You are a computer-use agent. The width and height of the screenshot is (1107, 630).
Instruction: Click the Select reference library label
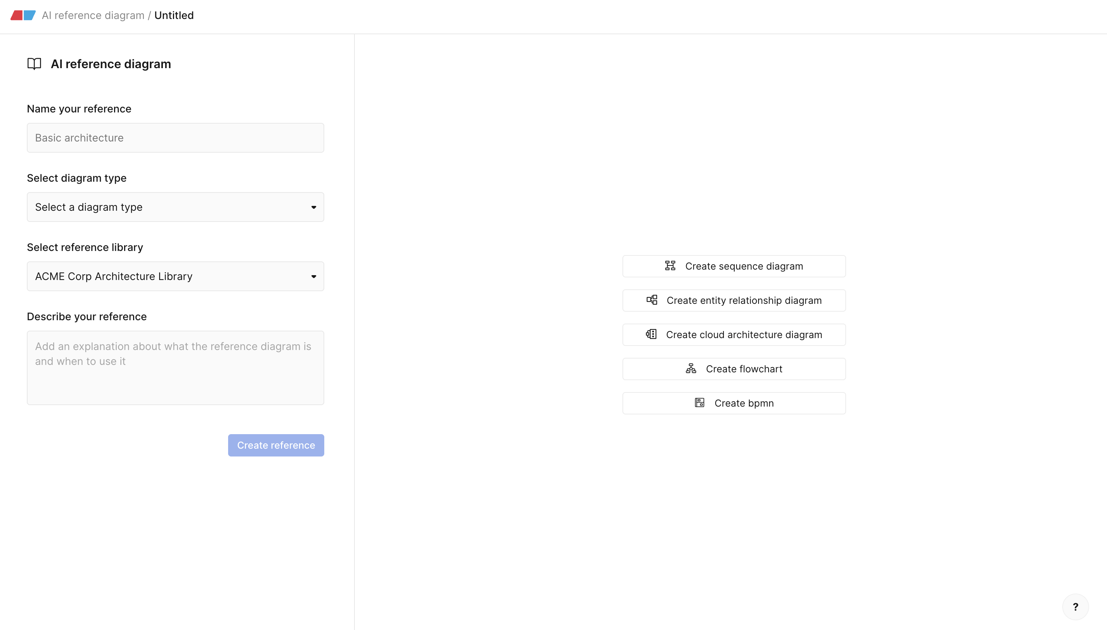click(x=85, y=247)
